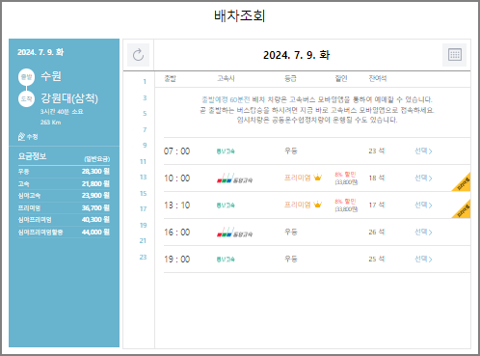Click the pencil edit route icon
Image resolution: width=480 pixels, height=356 pixels.
pos(21,137)
